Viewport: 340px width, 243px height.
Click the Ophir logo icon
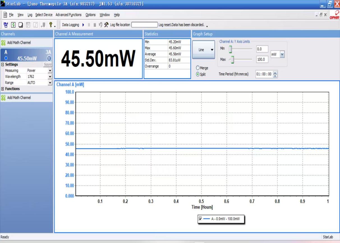pos(334,15)
